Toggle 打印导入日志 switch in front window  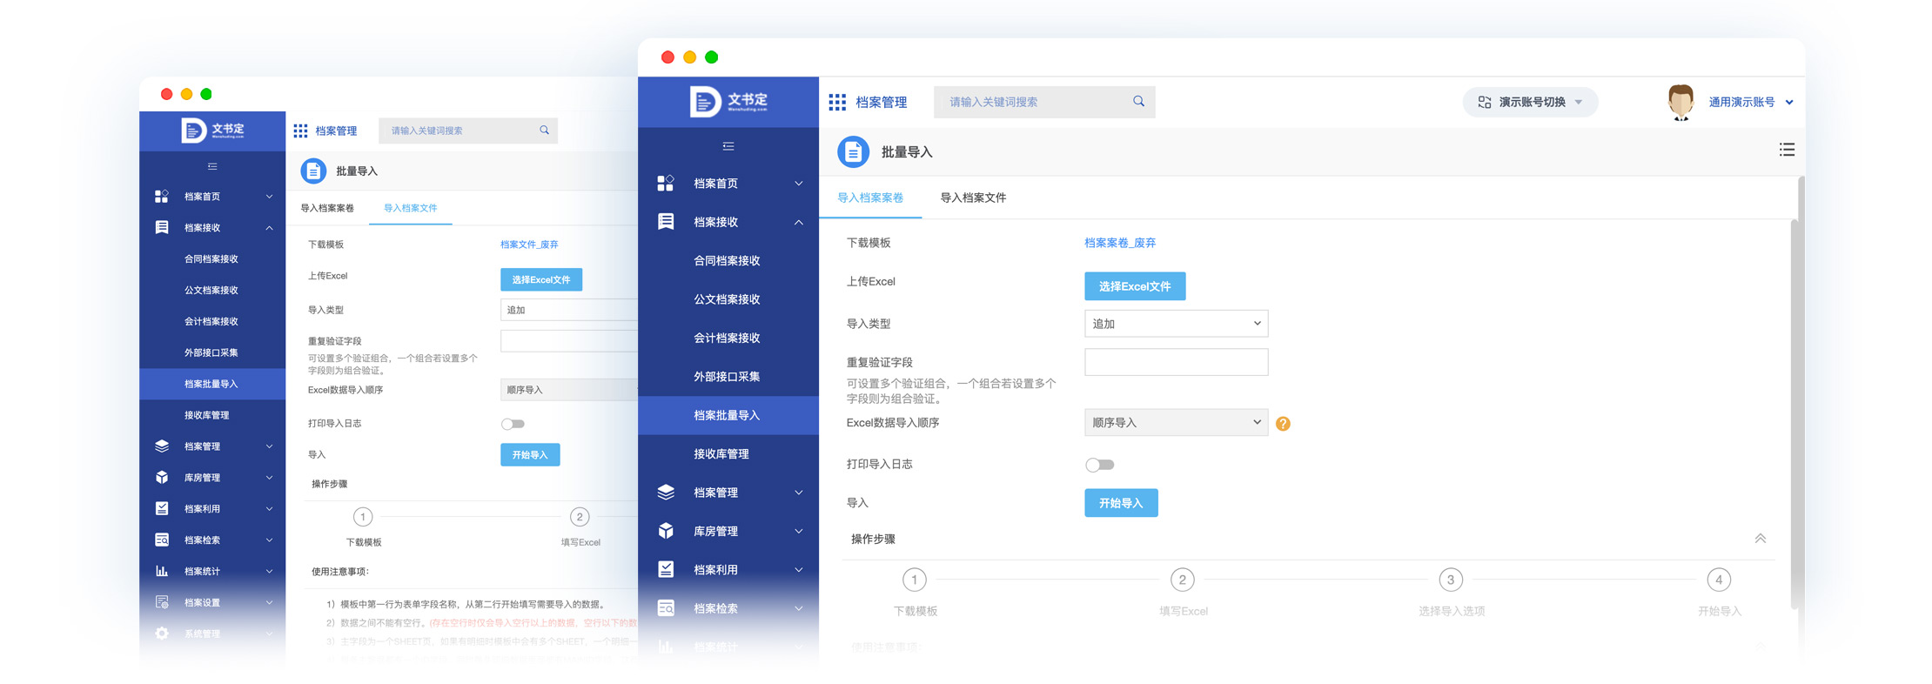(x=1099, y=465)
